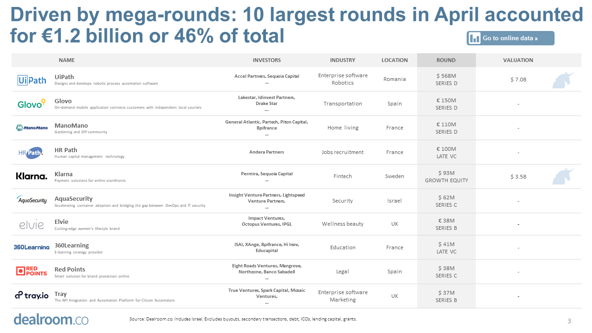The image size is (592, 333).
Task: Click the Red Points logo
Action: (x=31, y=271)
